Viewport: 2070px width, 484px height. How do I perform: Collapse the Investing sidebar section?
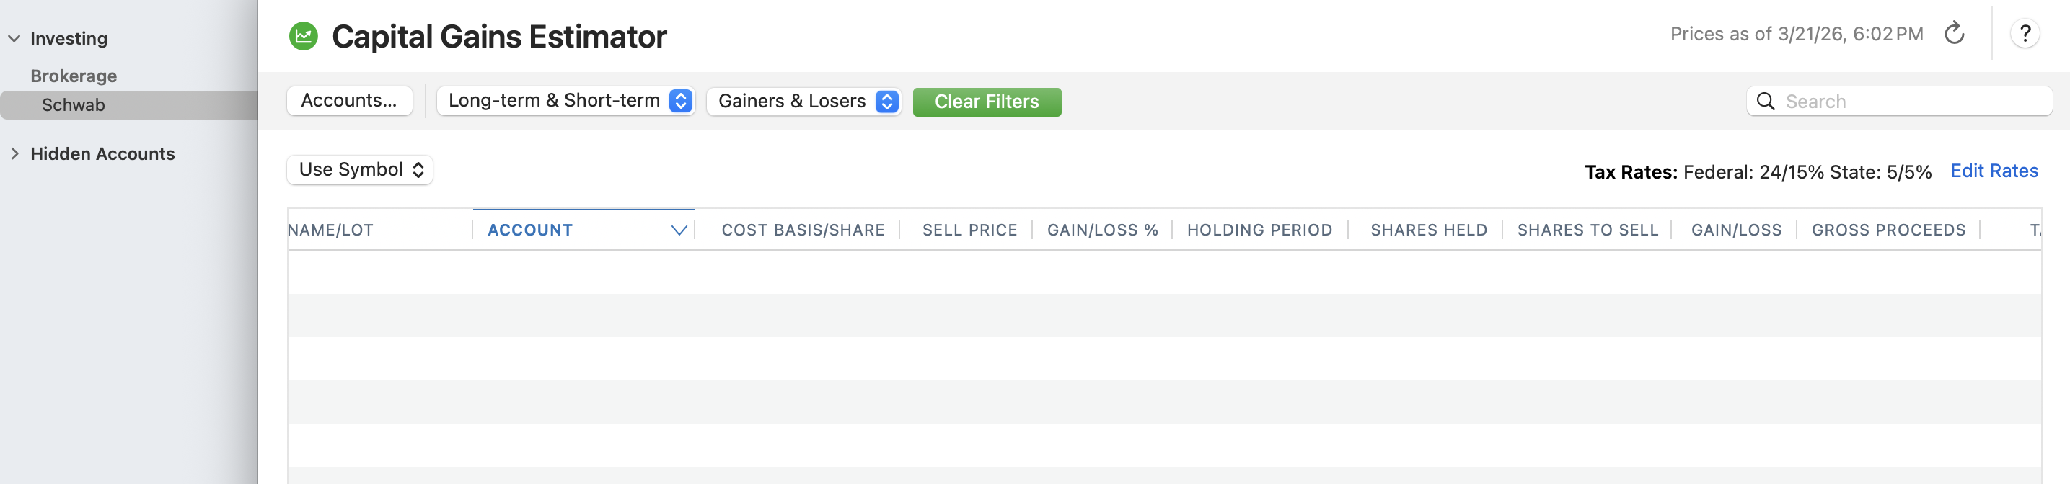coord(14,38)
